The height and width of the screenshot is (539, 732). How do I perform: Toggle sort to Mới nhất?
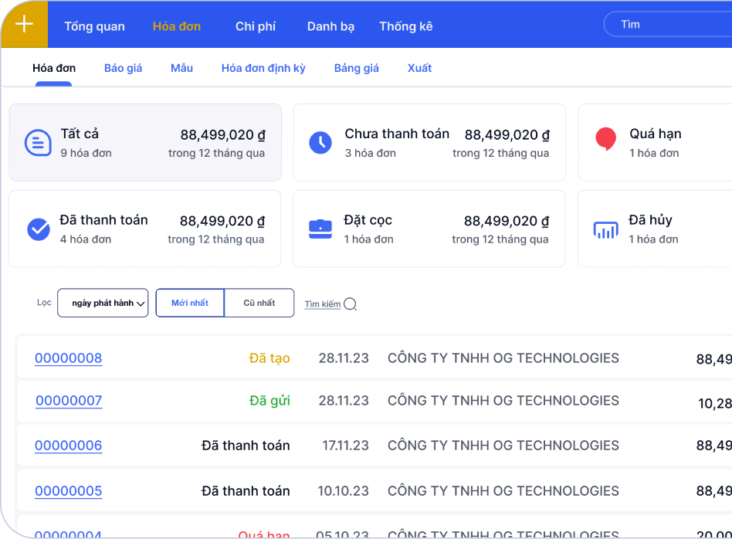[x=190, y=303]
